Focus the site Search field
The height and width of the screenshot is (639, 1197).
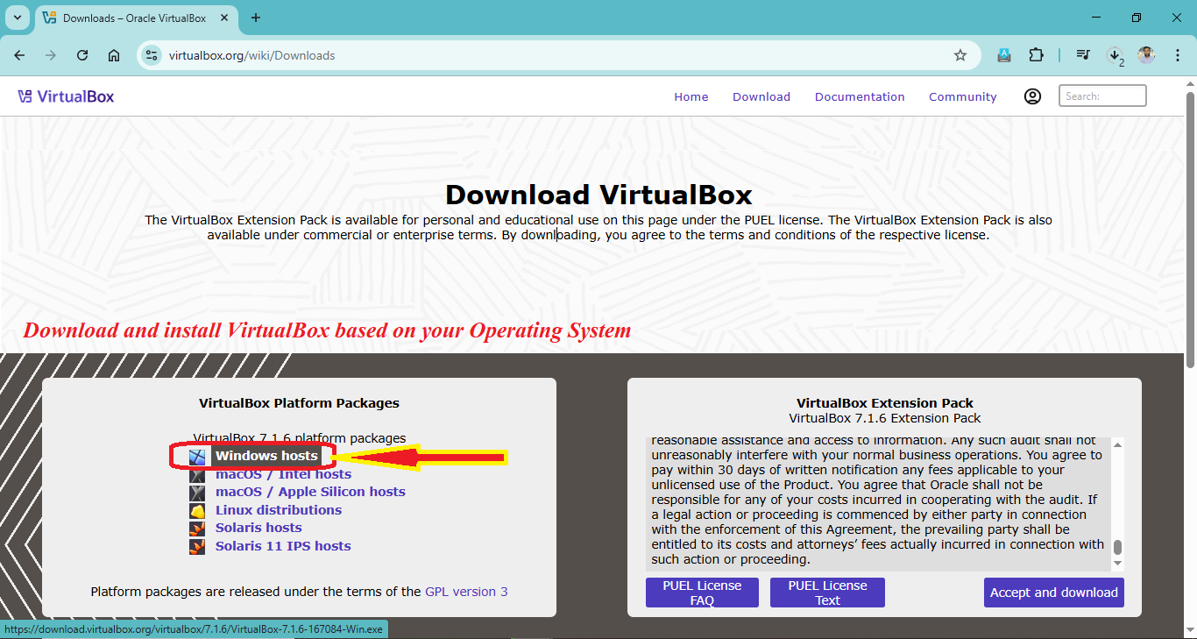coord(1102,96)
